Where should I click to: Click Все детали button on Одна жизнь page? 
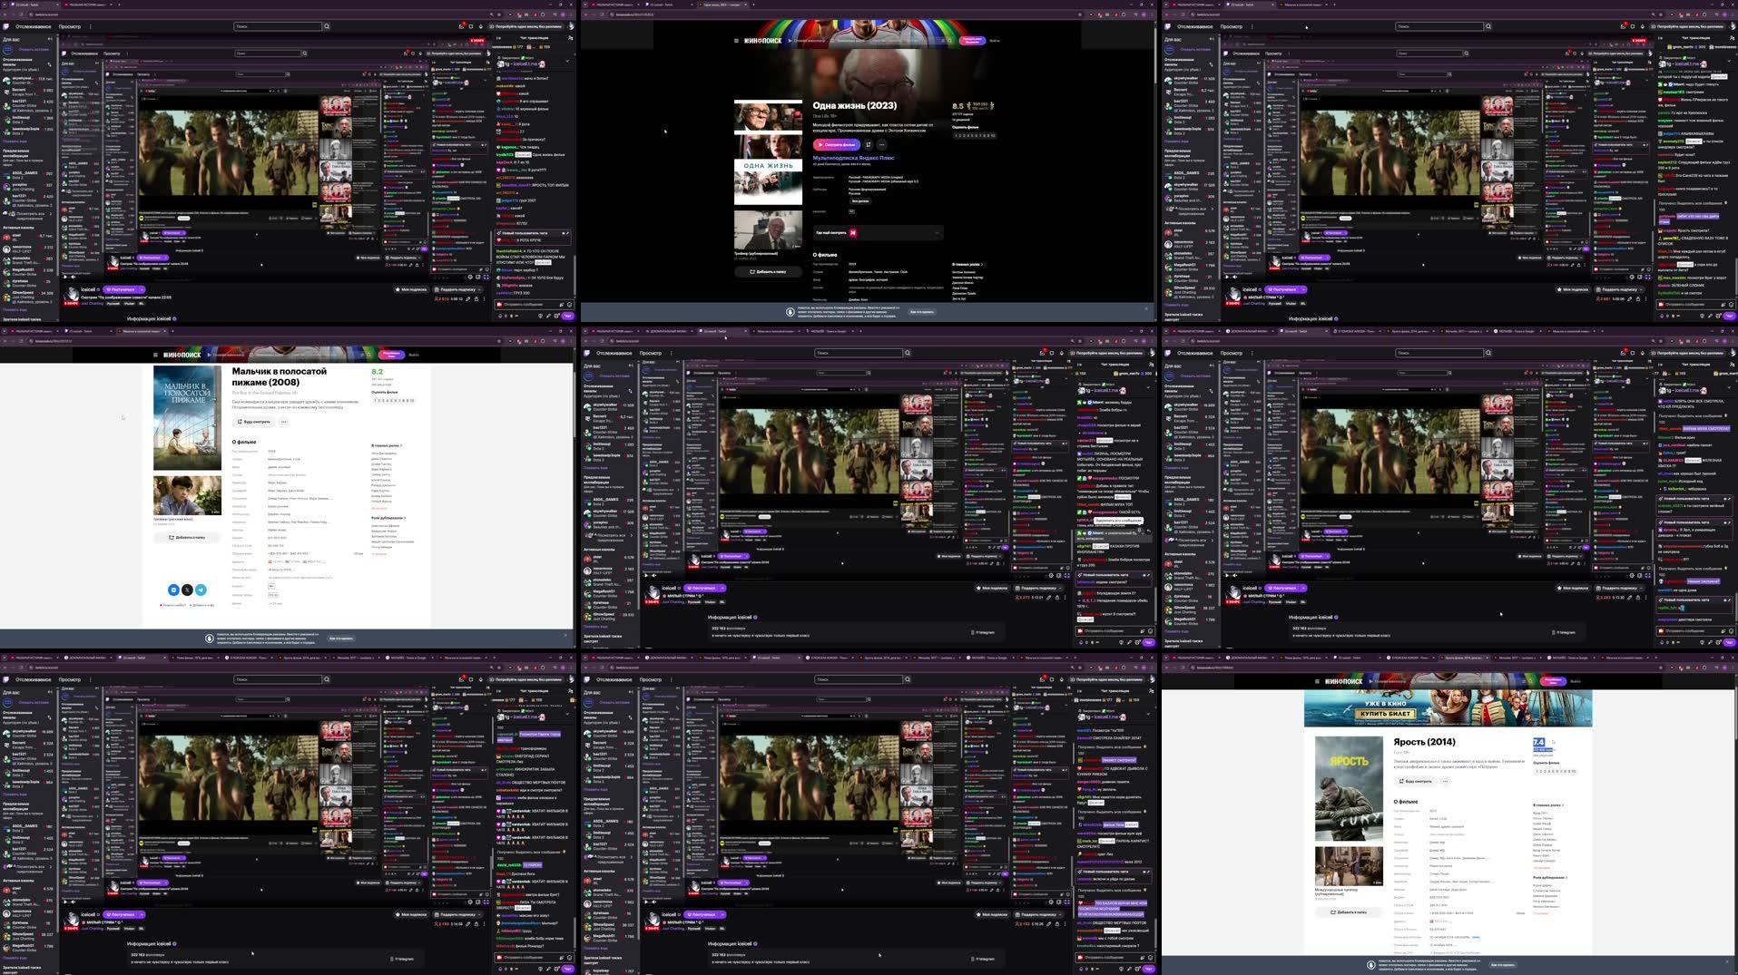click(x=860, y=201)
